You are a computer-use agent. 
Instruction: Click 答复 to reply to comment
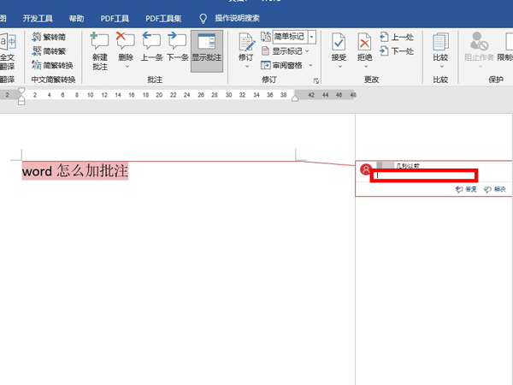(x=467, y=190)
